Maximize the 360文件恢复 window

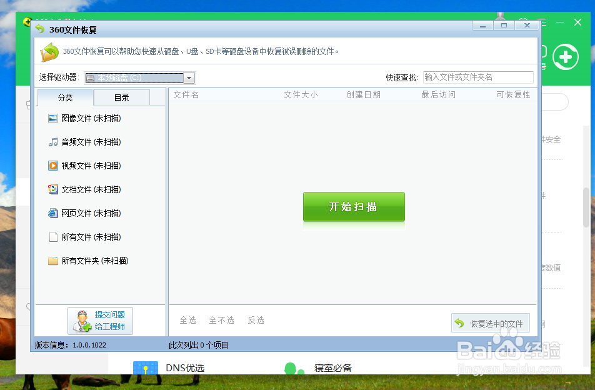coord(504,26)
